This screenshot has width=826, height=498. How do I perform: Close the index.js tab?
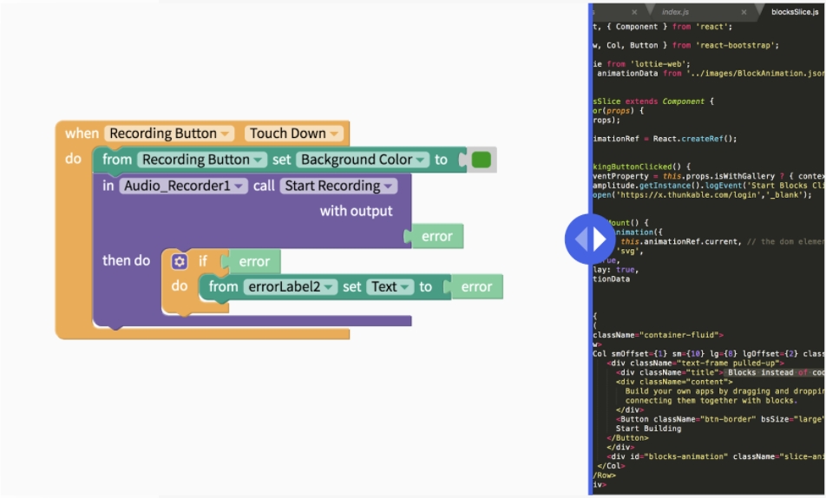pyautogui.click(x=744, y=12)
